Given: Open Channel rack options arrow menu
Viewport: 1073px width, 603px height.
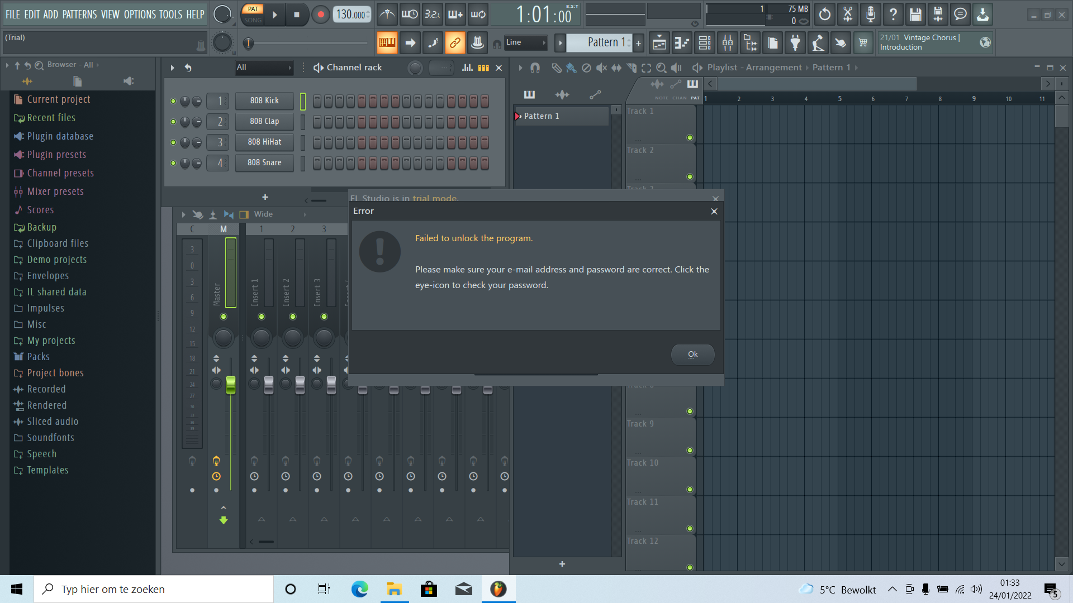Looking at the screenshot, I should (x=172, y=68).
